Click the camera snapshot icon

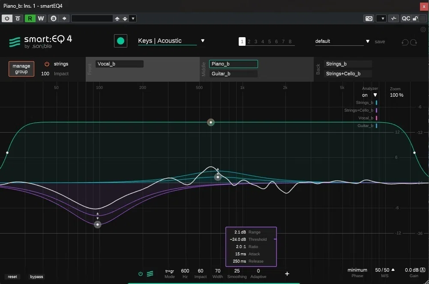pos(369,18)
